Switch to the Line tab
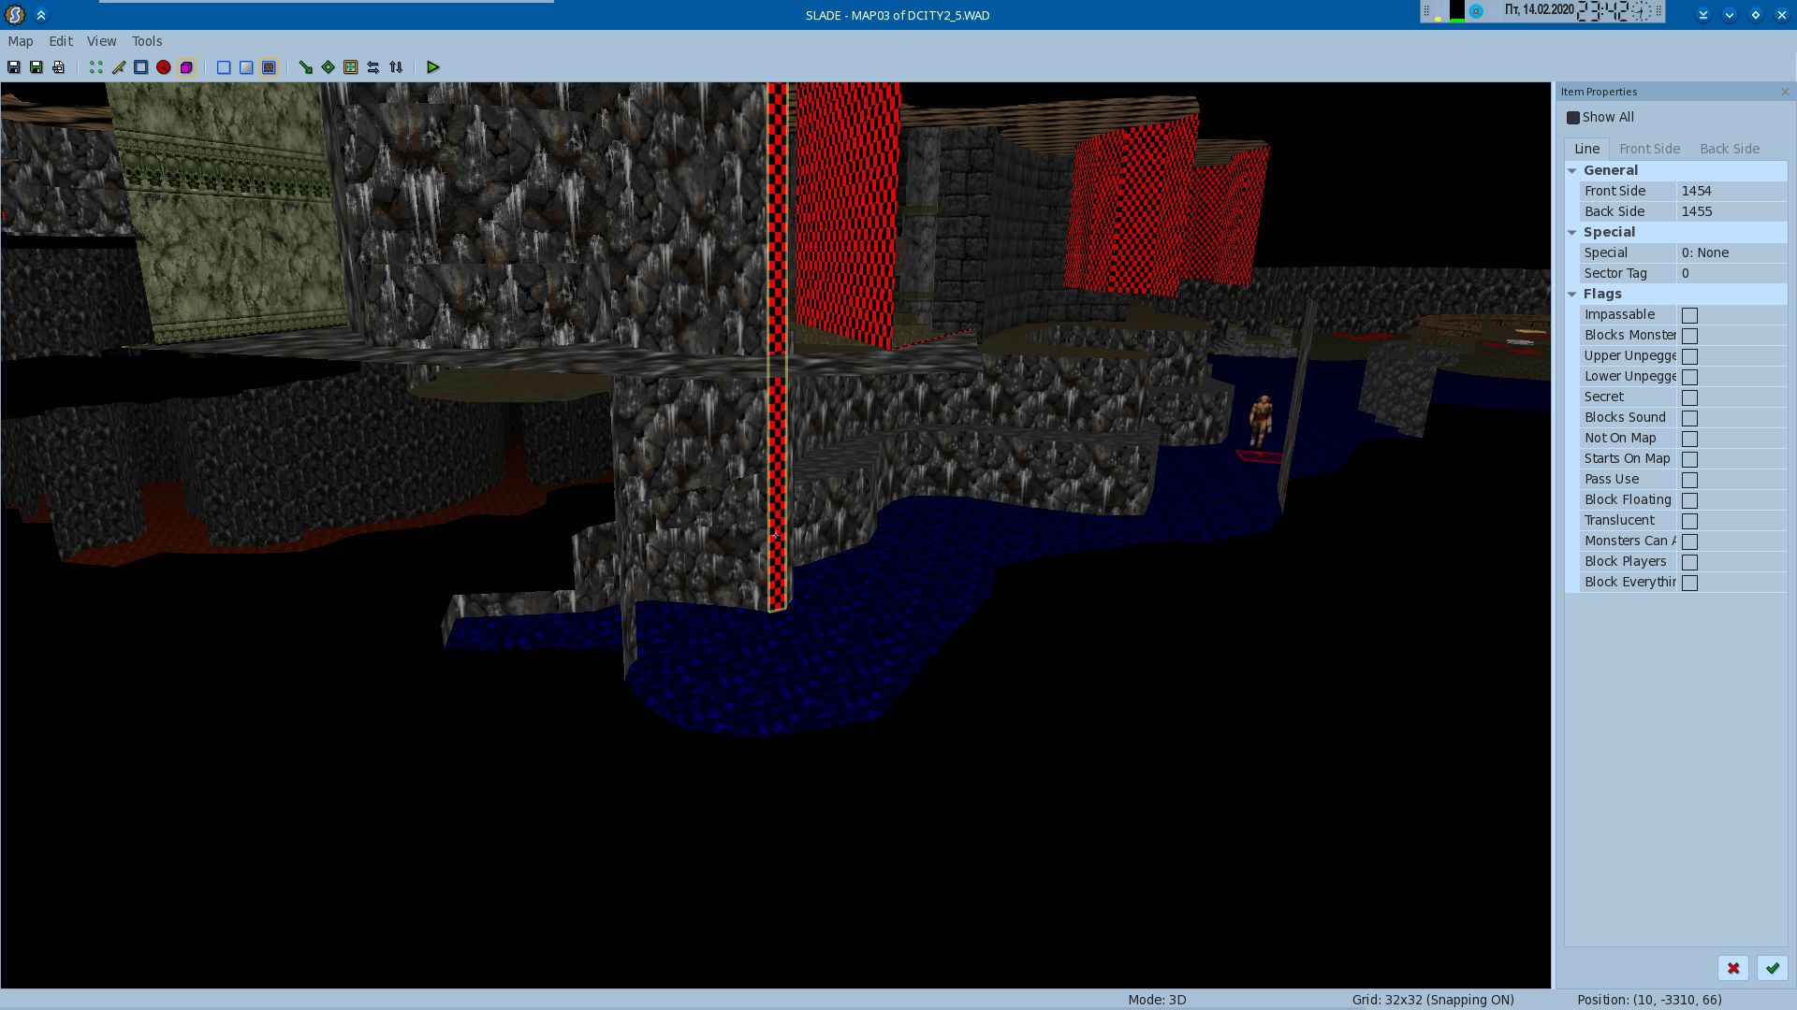The height and width of the screenshot is (1010, 1797). pyautogui.click(x=1586, y=149)
